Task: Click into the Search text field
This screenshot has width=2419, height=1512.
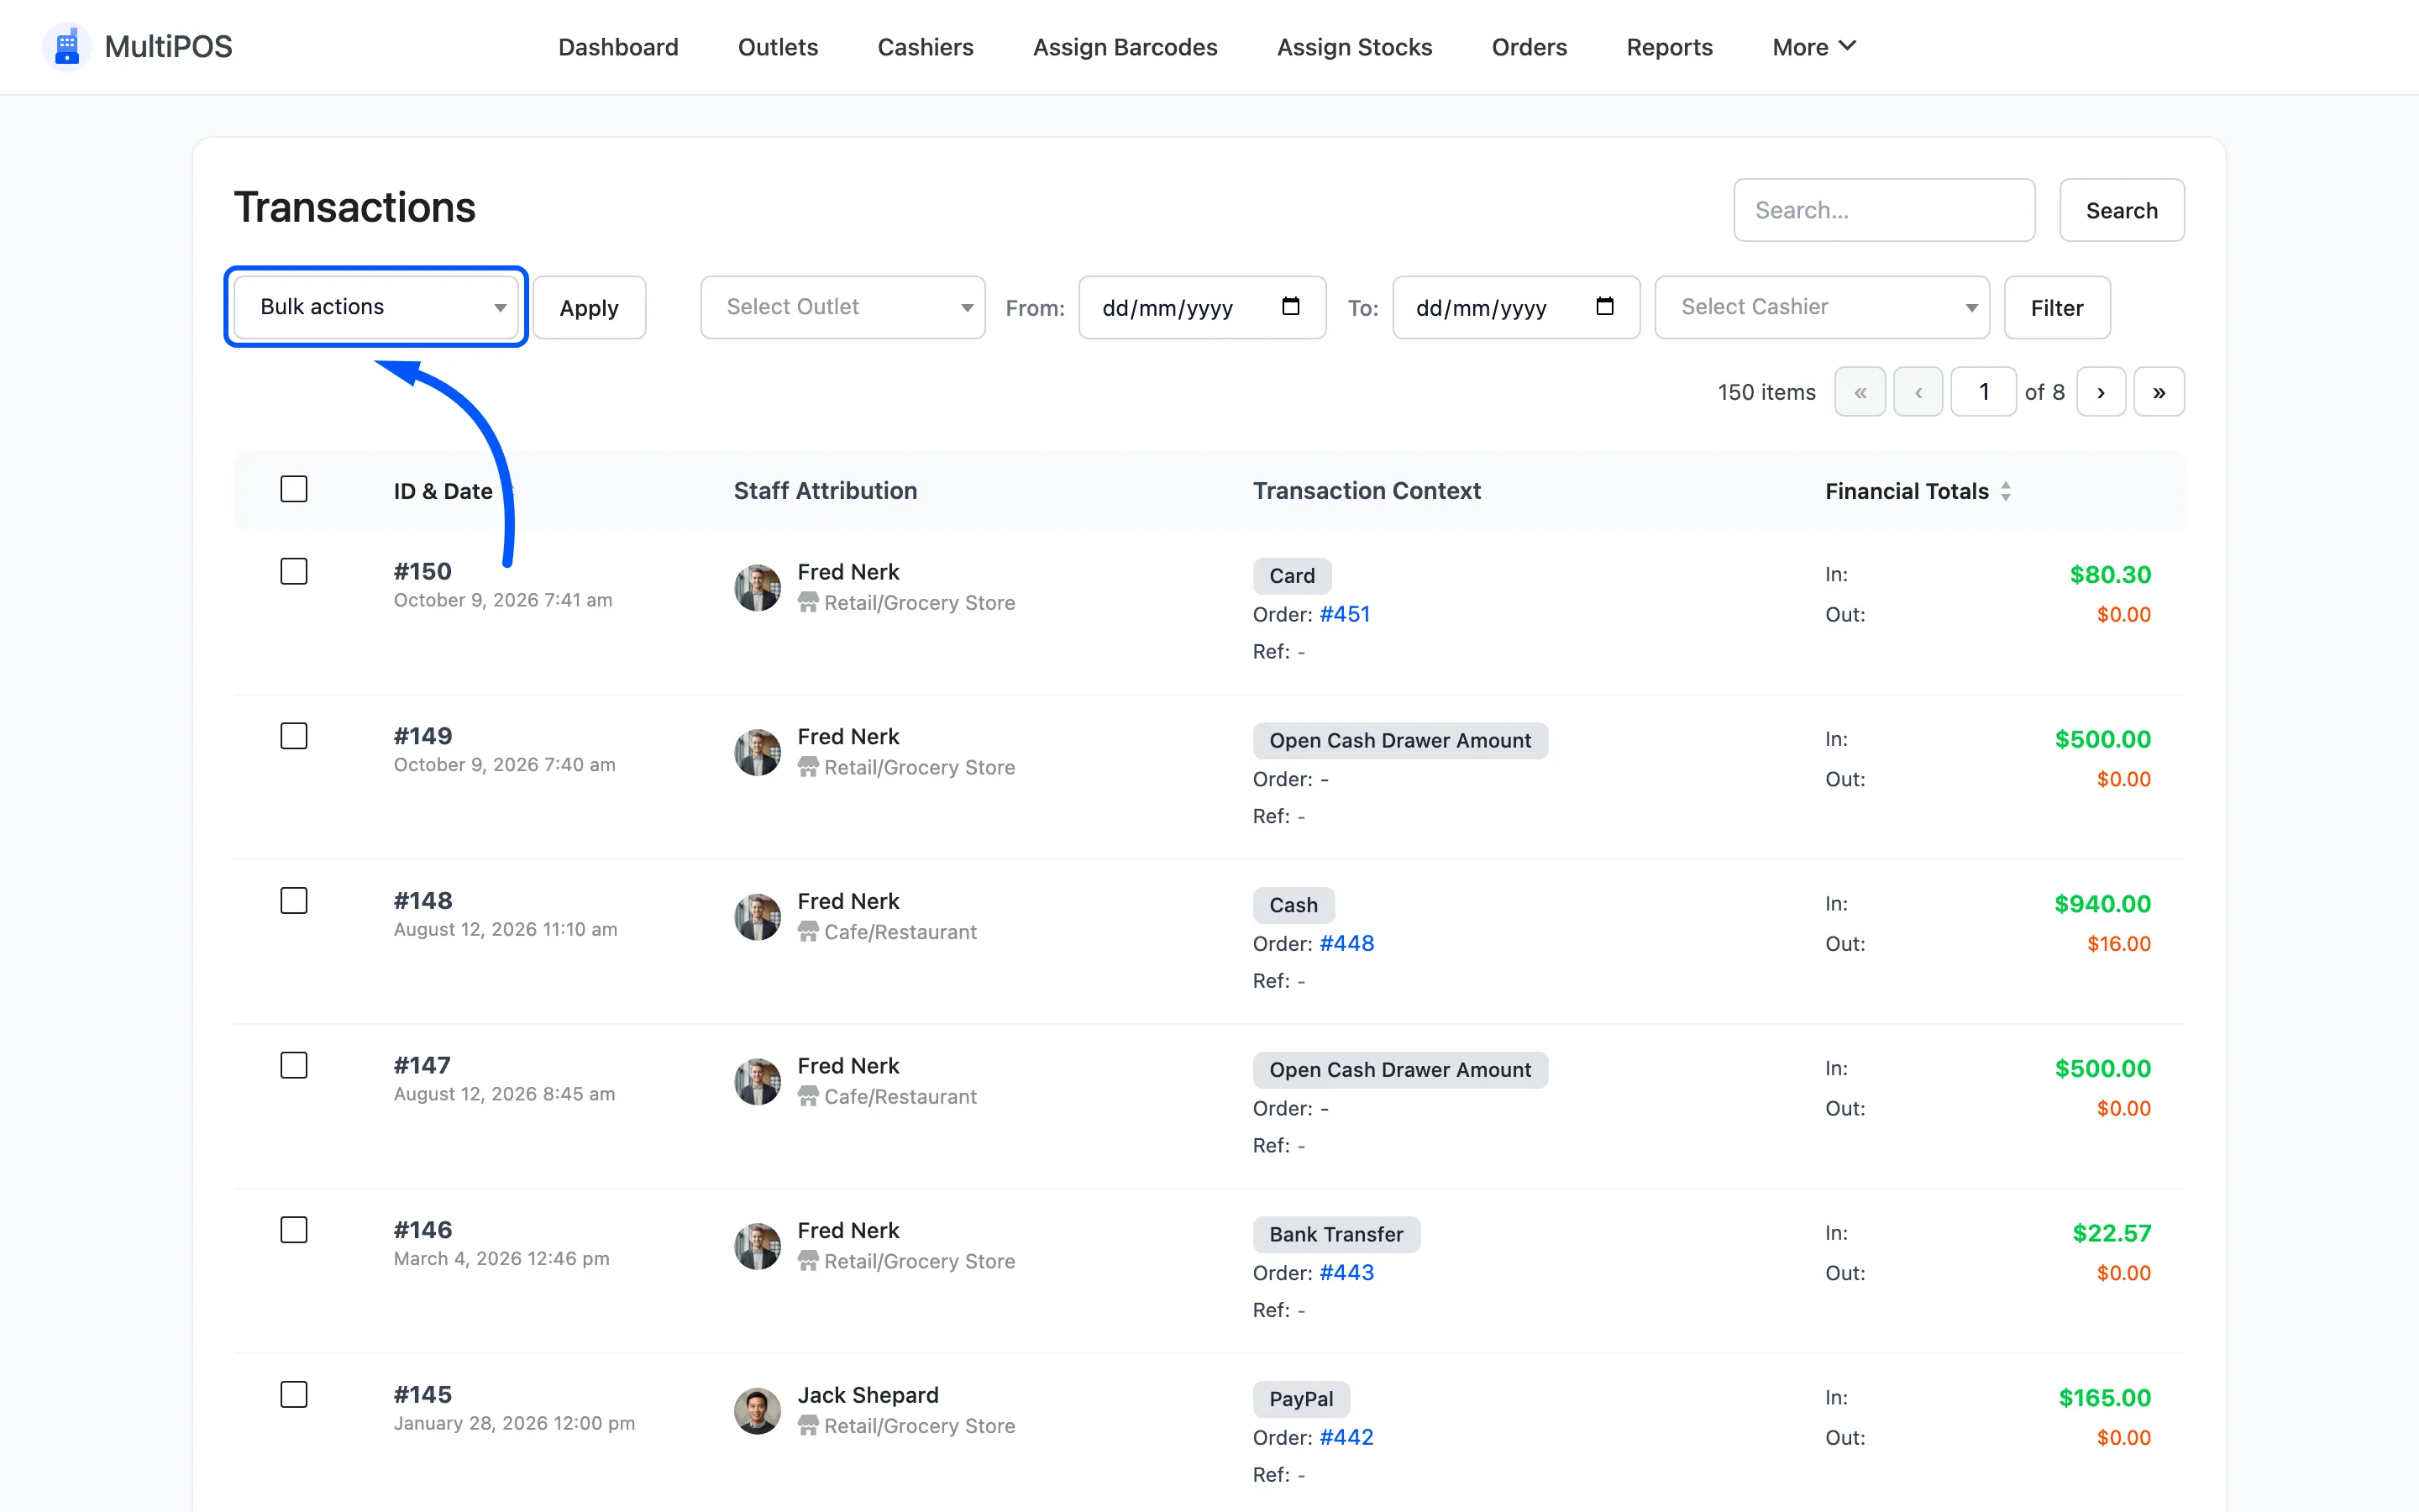Action: click(x=1884, y=210)
